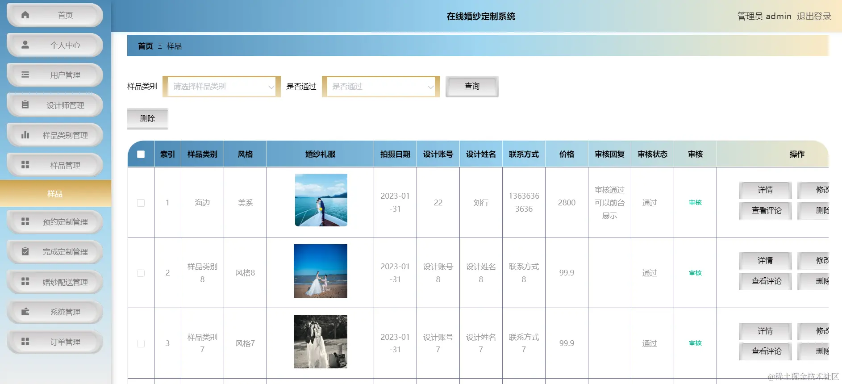Screen dimensions: 842x384
Task: Click the person icon beside 个人中心
Action: 25,45
